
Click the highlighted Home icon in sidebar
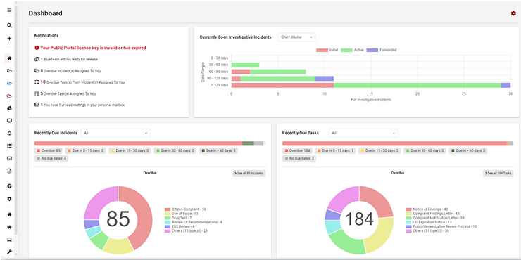coord(9,58)
